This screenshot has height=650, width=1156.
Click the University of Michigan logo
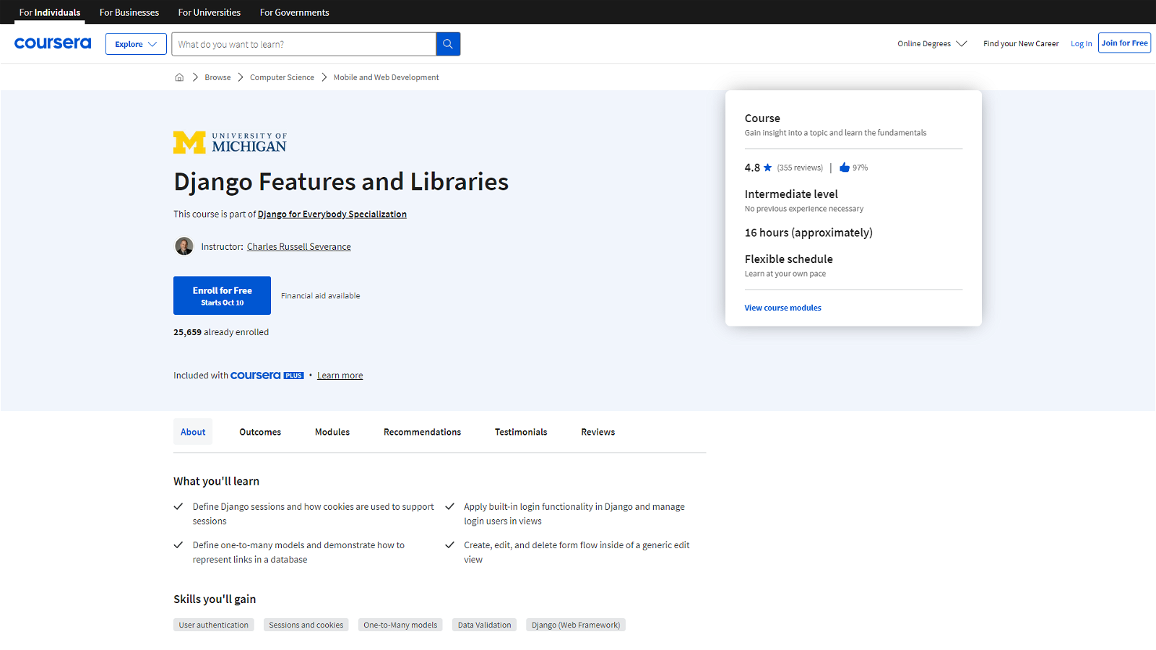pyautogui.click(x=230, y=142)
